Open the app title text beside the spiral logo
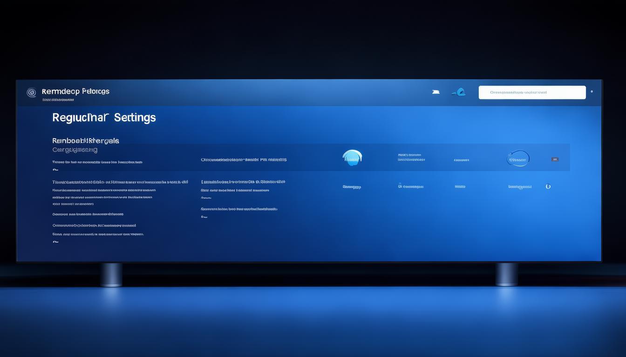The width and height of the screenshot is (626, 357). click(x=75, y=92)
